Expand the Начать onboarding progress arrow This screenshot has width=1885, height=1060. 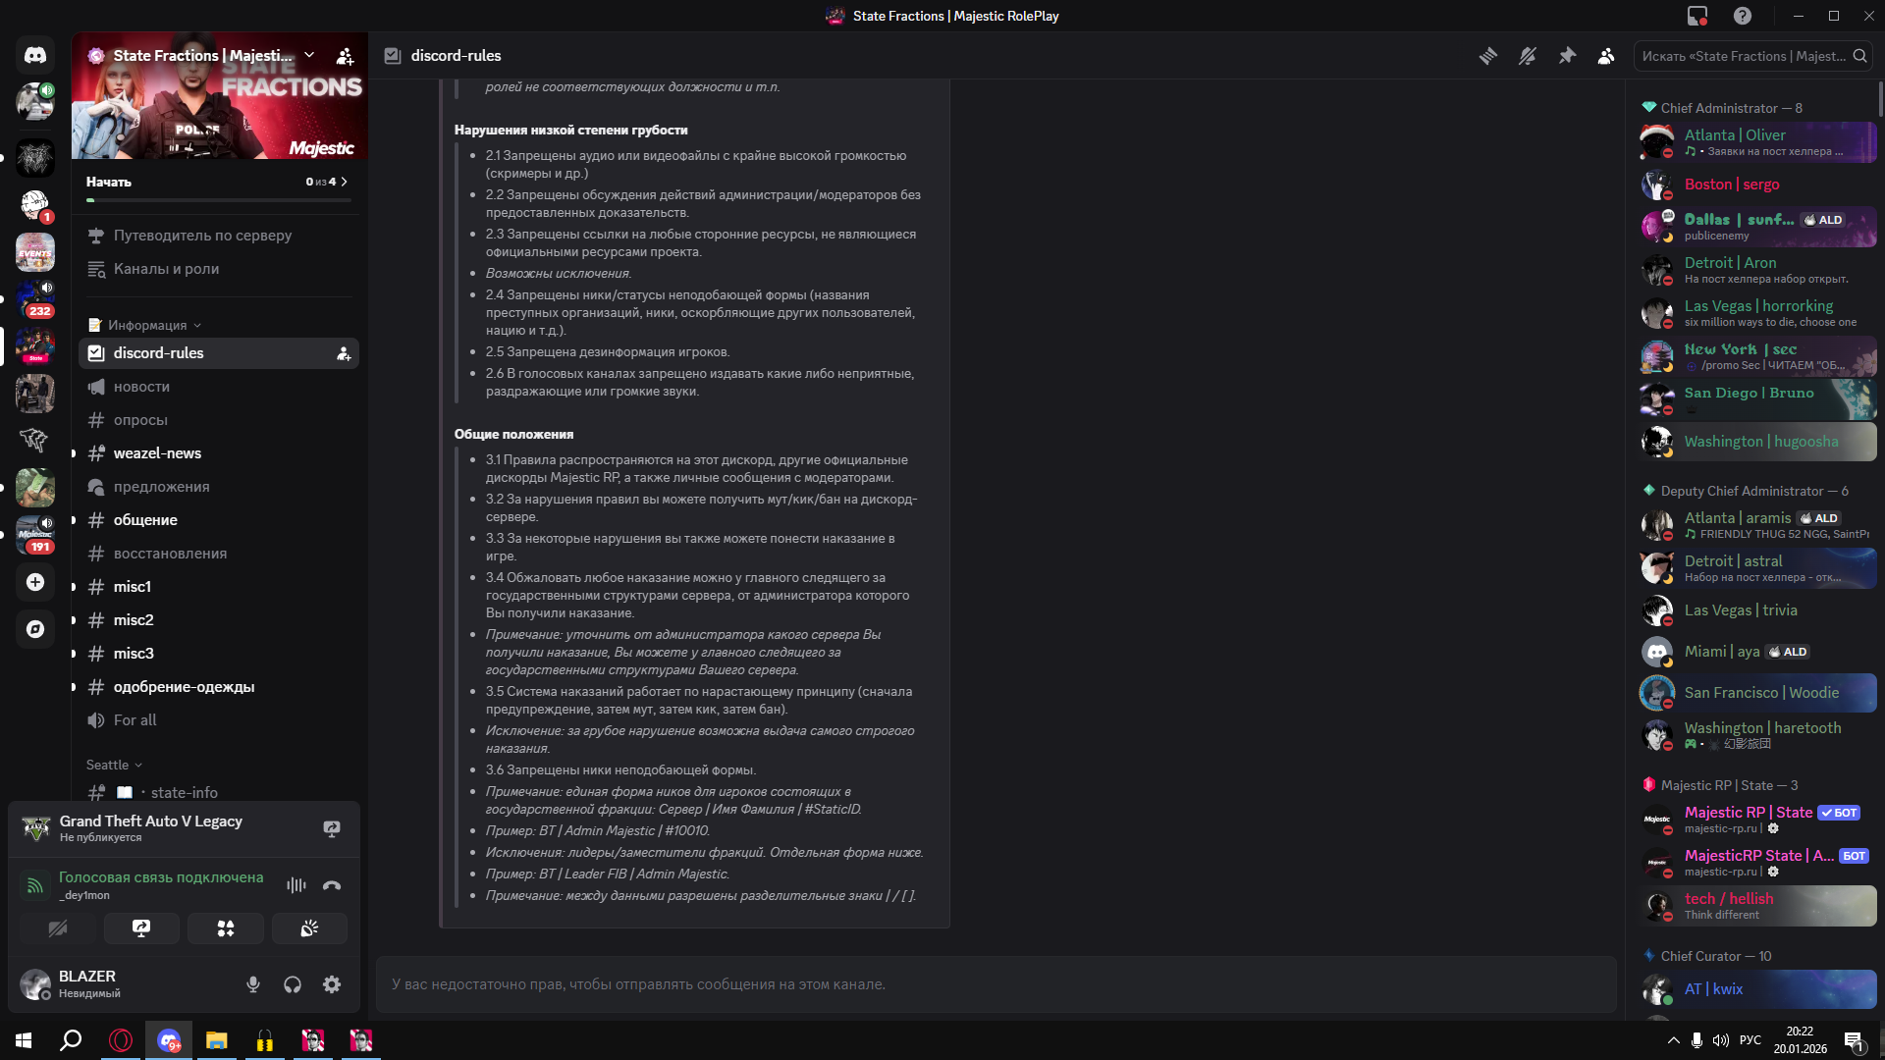344,182
